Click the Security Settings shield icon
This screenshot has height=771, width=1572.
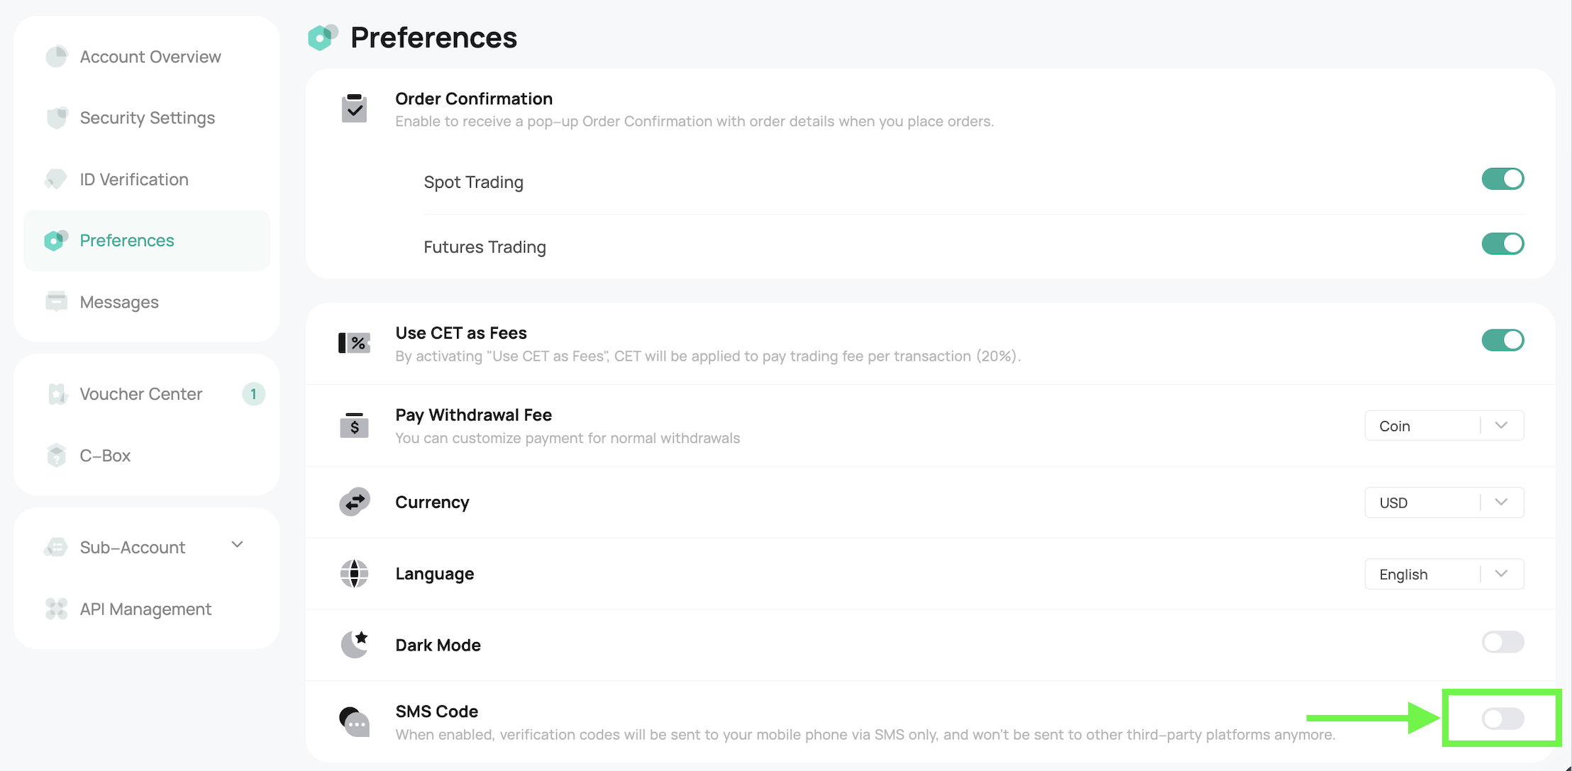coord(57,118)
